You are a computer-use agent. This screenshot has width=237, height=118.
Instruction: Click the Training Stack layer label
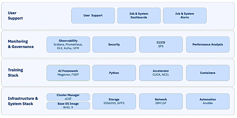15,73
